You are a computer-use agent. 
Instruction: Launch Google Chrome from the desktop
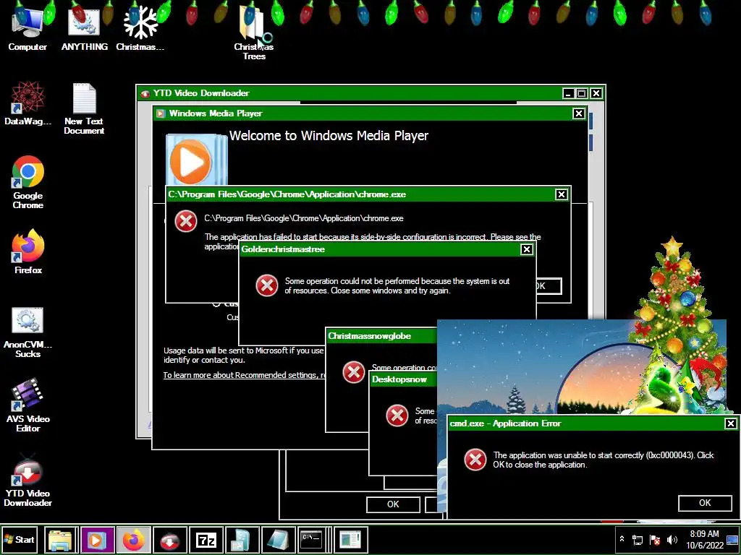point(28,182)
